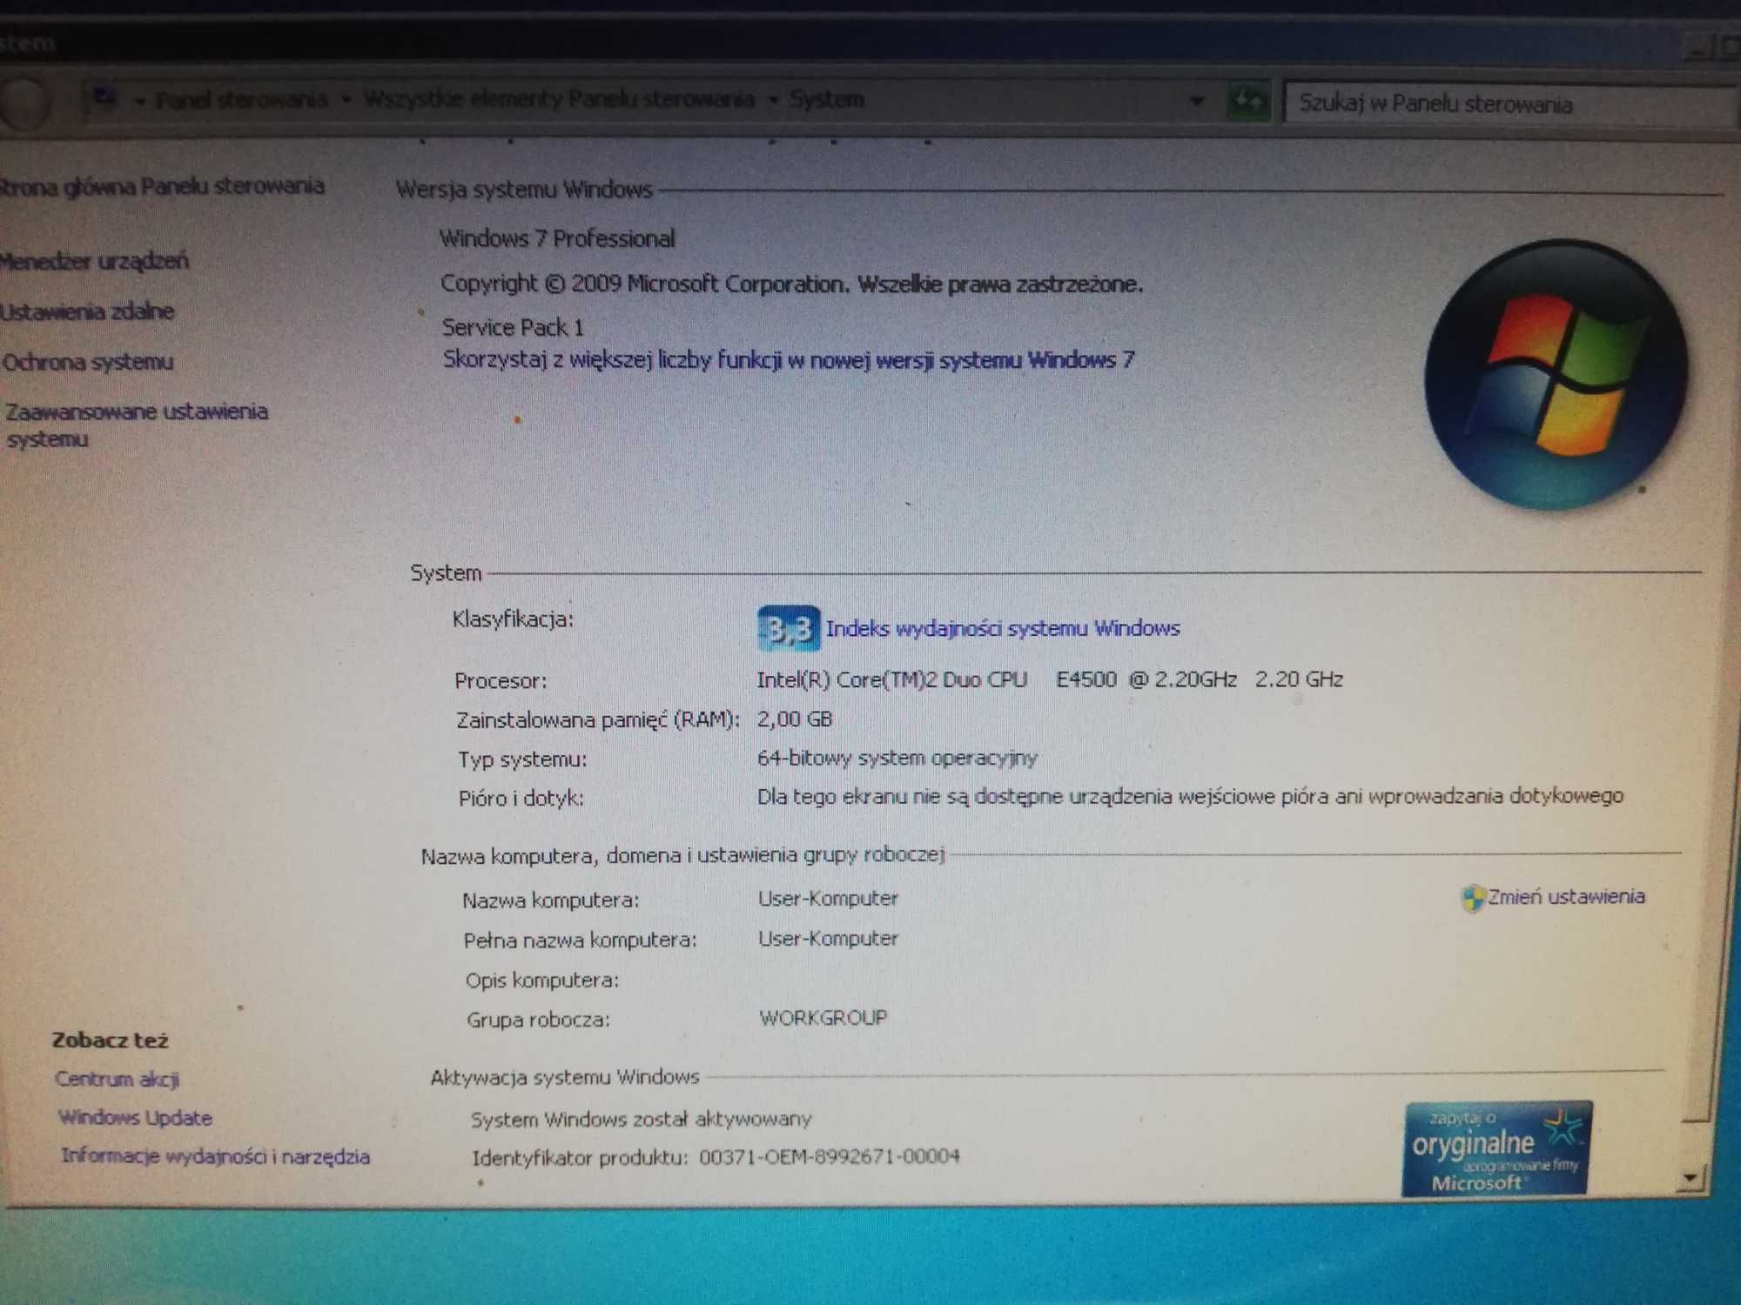Open Ochrona systemu link
This screenshot has width=1741, height=1305.
click(87, 361)
